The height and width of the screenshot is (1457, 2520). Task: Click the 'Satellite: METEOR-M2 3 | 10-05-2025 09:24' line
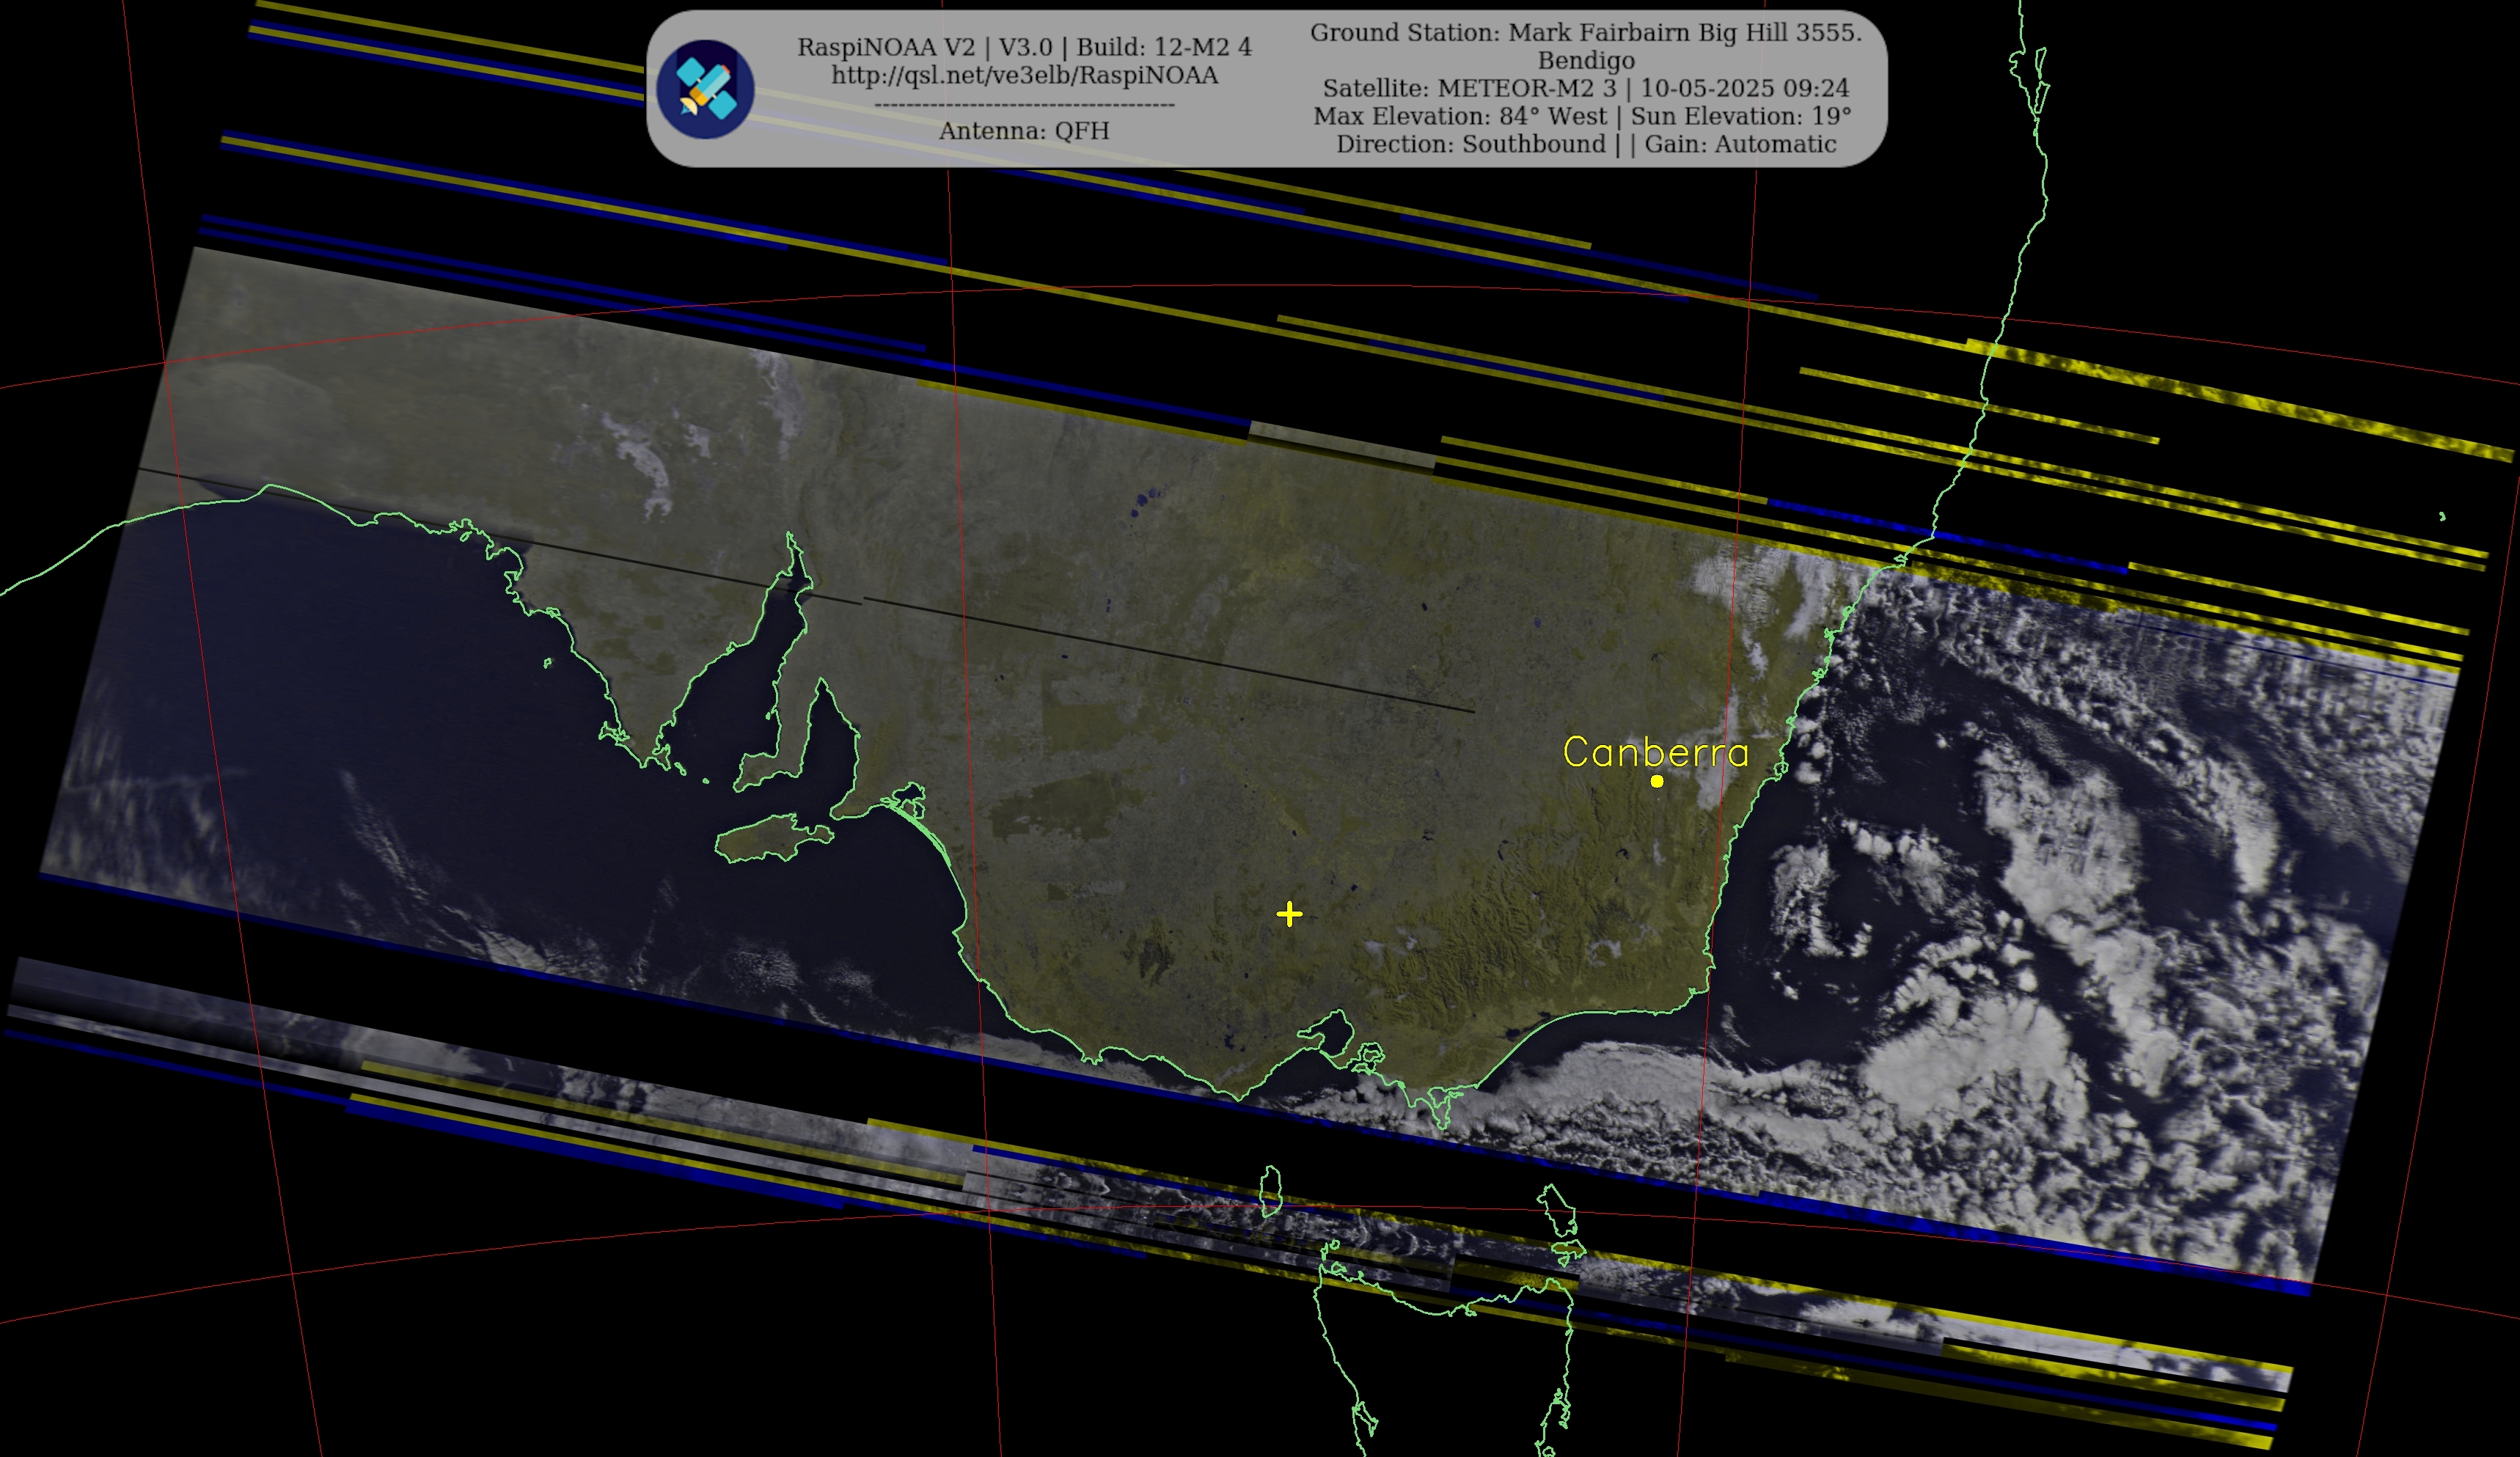click(1586, 89)
